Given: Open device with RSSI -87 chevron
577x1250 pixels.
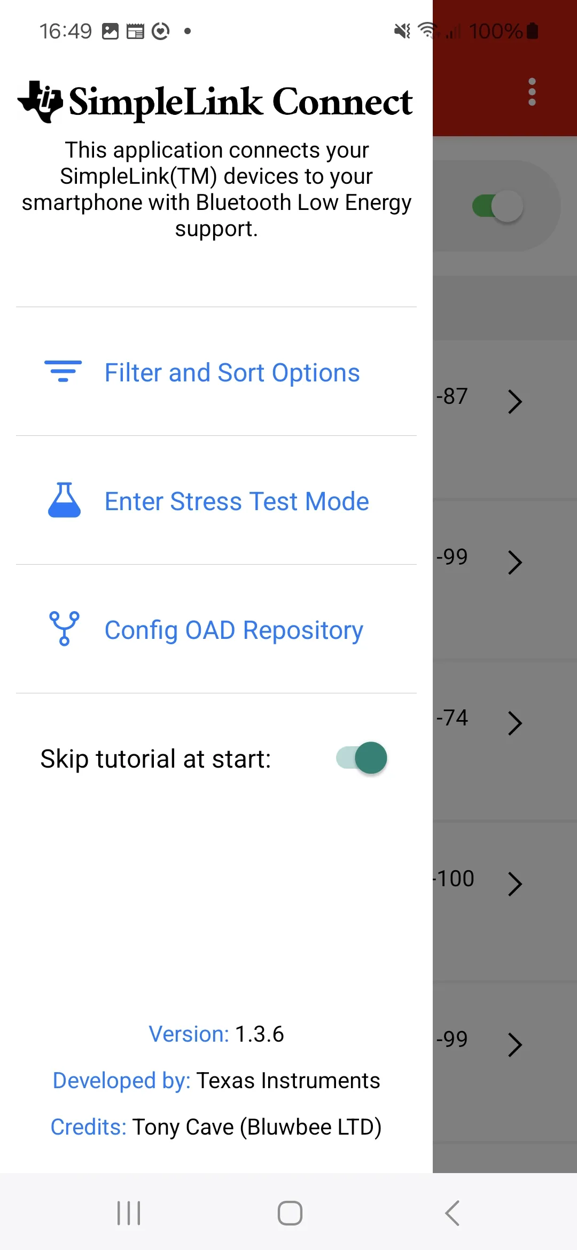Looking at the screenshot, I should (514, 402).
